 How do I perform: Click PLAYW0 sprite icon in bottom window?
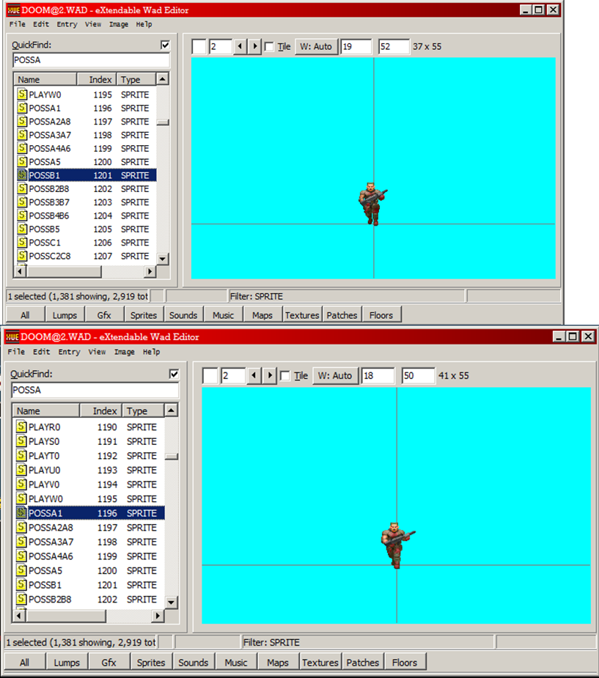click(21, 498)
